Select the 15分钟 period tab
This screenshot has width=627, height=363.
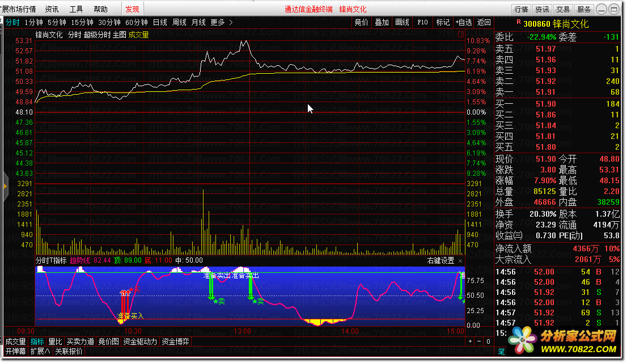82,23
